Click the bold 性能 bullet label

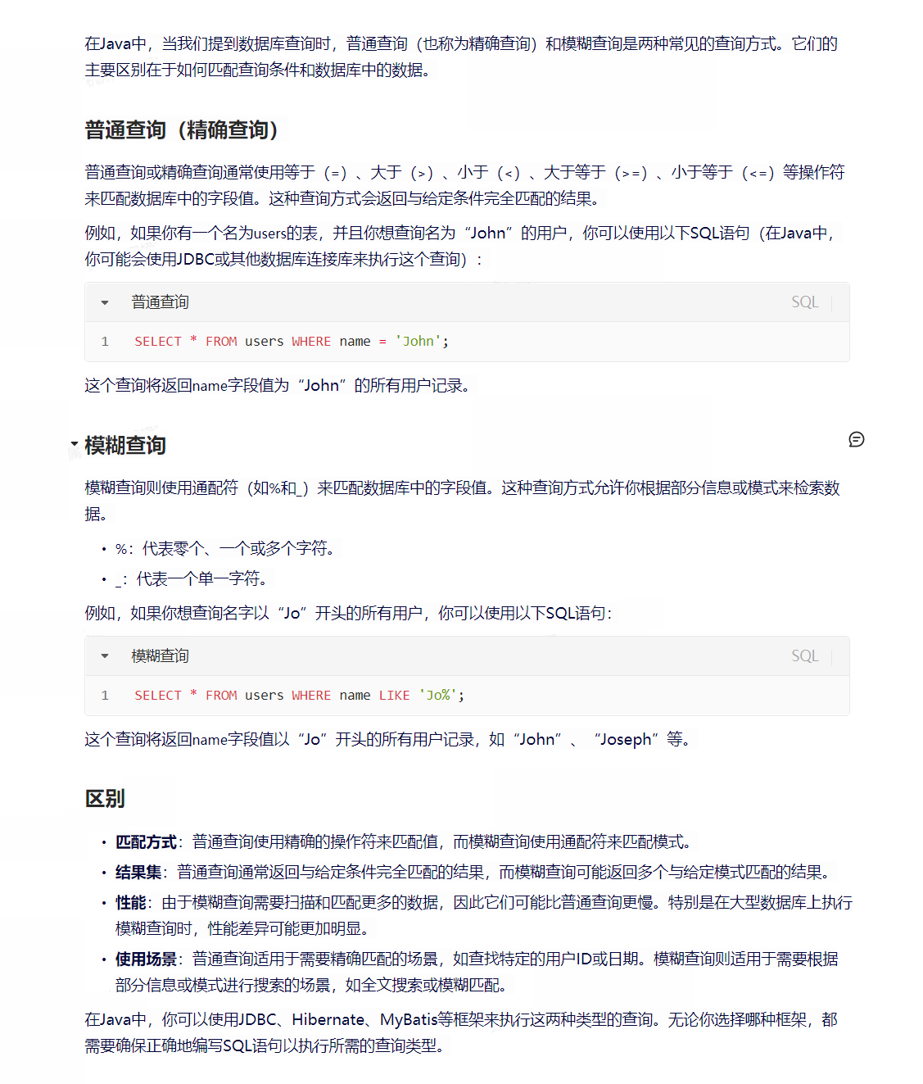[x=130, y=903]
